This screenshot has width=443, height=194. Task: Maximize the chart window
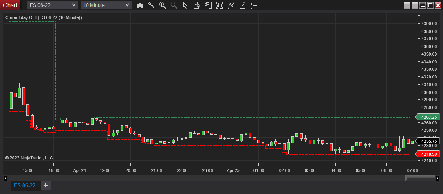point(430,5)
